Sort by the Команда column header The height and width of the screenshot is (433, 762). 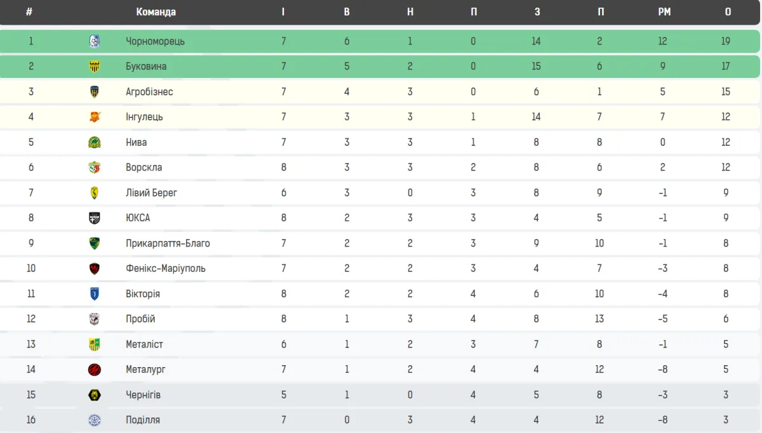pos(156,12)
